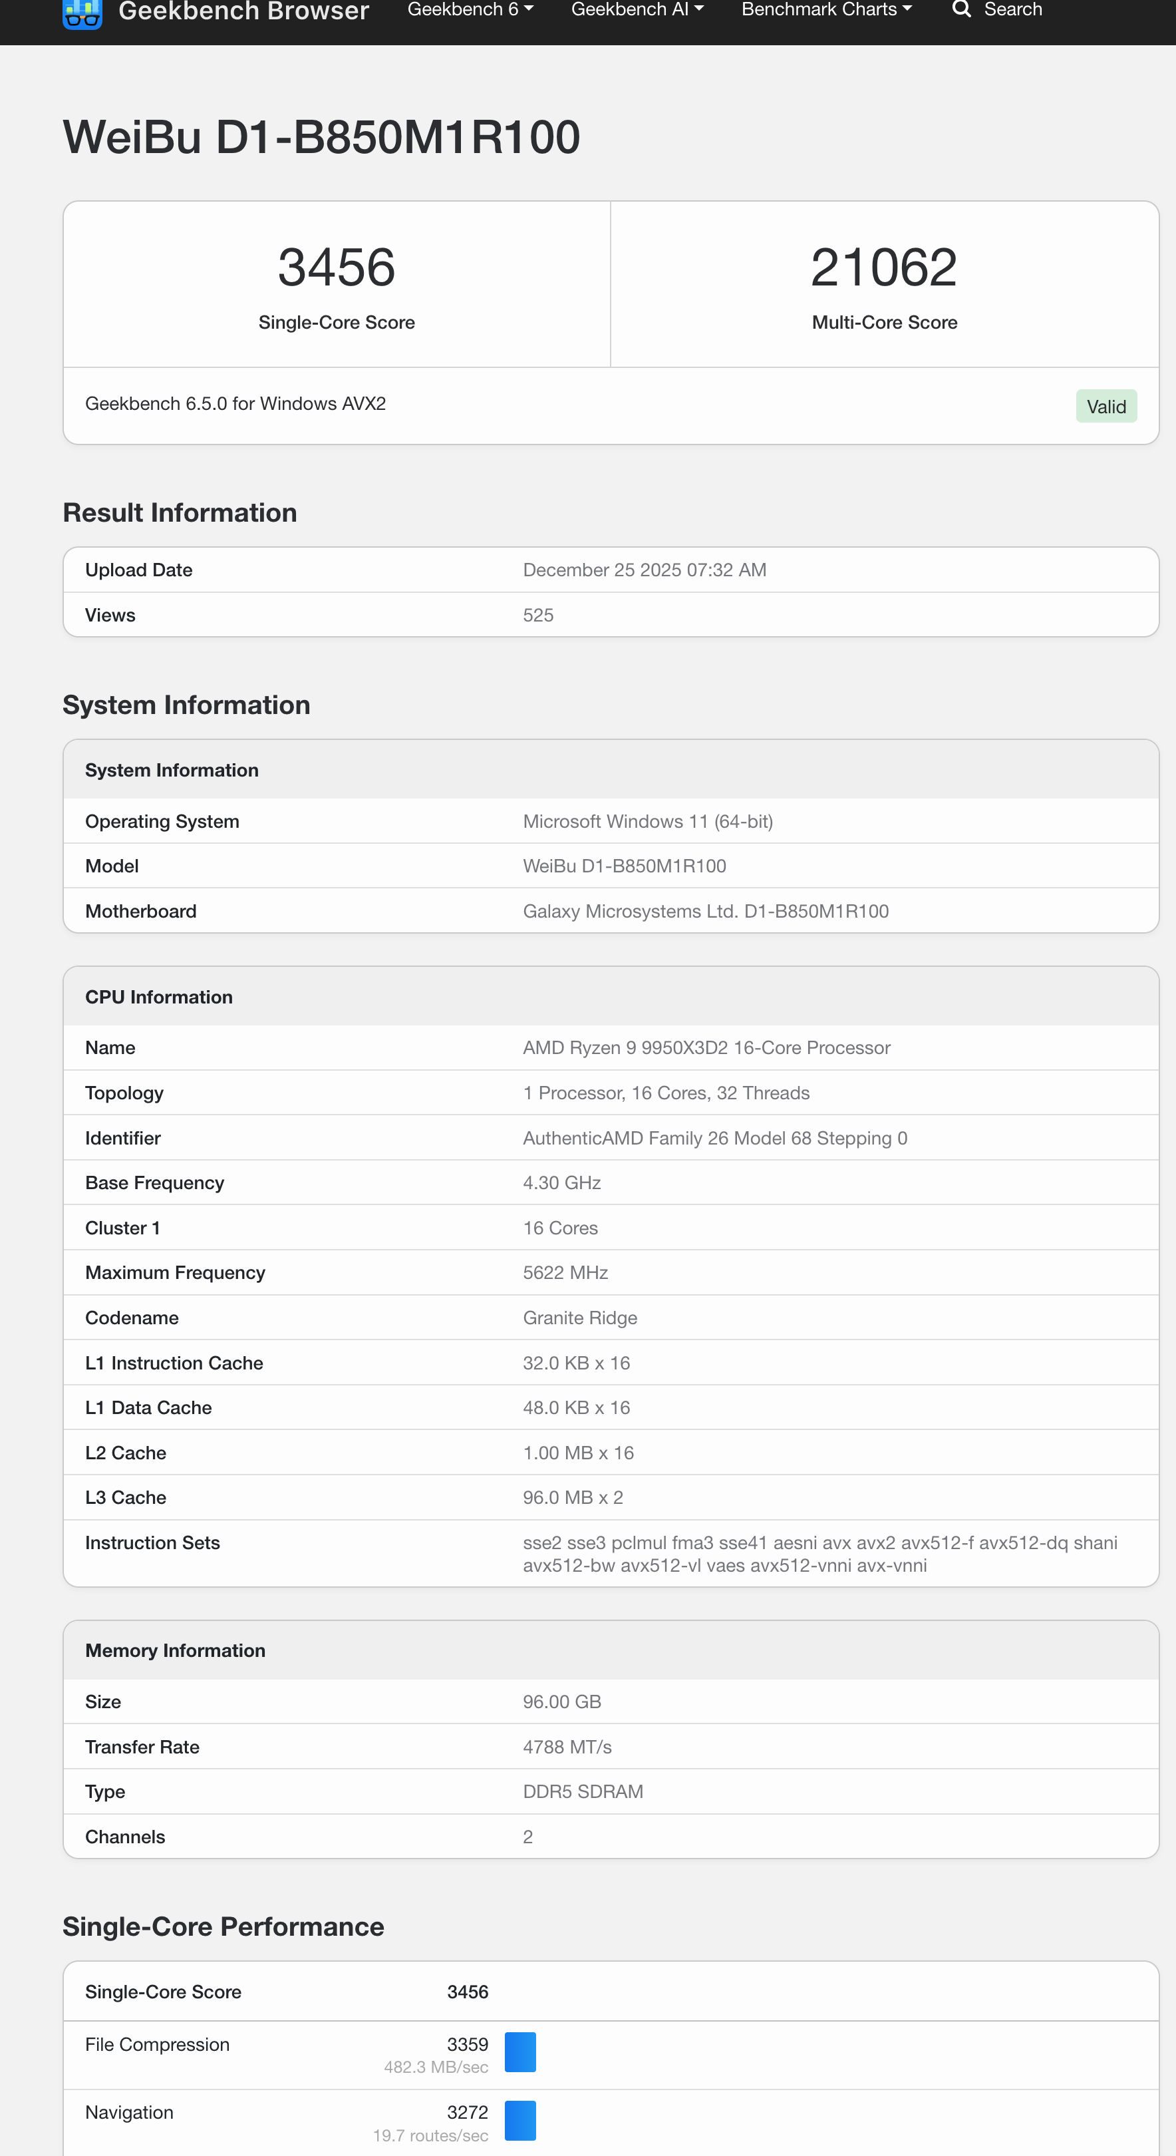Click the 21062 multi-core score

point(884,267)
